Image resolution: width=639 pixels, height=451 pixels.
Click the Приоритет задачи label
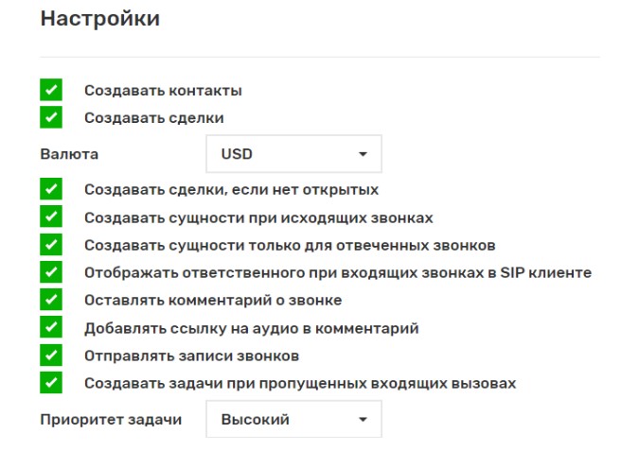(110, 419)
